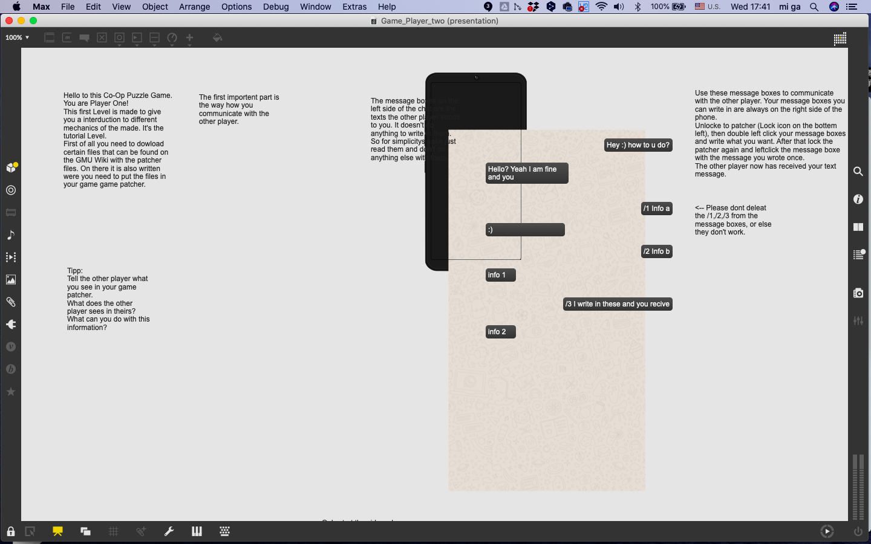Expand the slider object dropdown in toolbar
Image resolution: width=871 pixels, height=544 pixels.
pos(154,45)
